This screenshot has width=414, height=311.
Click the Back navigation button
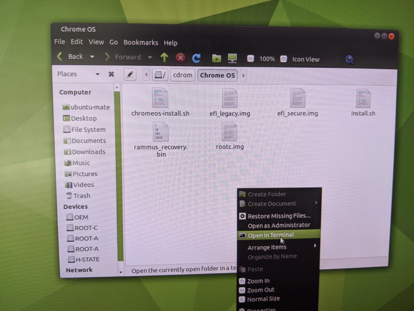pos(70,57)
